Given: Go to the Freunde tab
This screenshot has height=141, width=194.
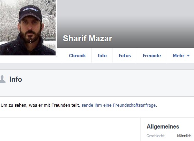Looking at the screenshot, I should point(152,55).
